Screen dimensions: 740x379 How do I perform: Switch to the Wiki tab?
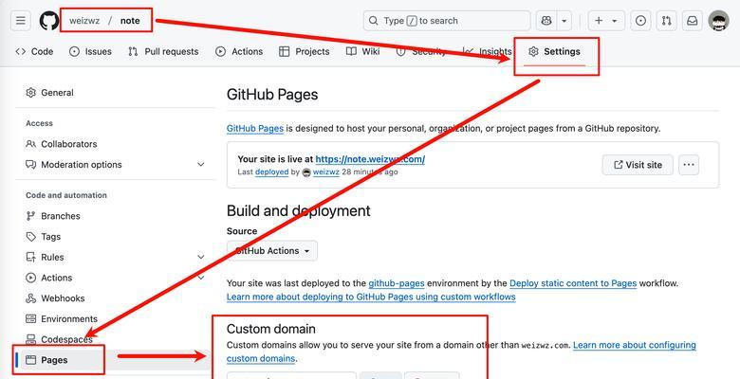tap(362, 51)
